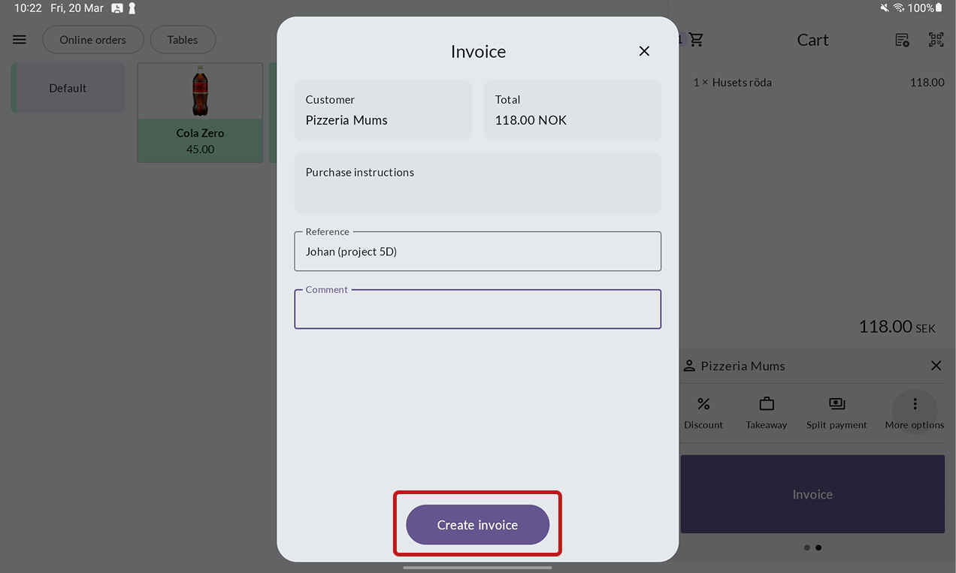Screen dimensions: 956x573
Task: Apply a Discount via percent icon
Action: tap(703, 412)
